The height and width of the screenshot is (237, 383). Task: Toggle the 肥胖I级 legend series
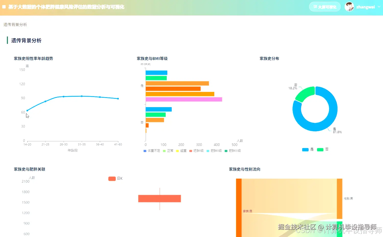[x=196, y=151]
